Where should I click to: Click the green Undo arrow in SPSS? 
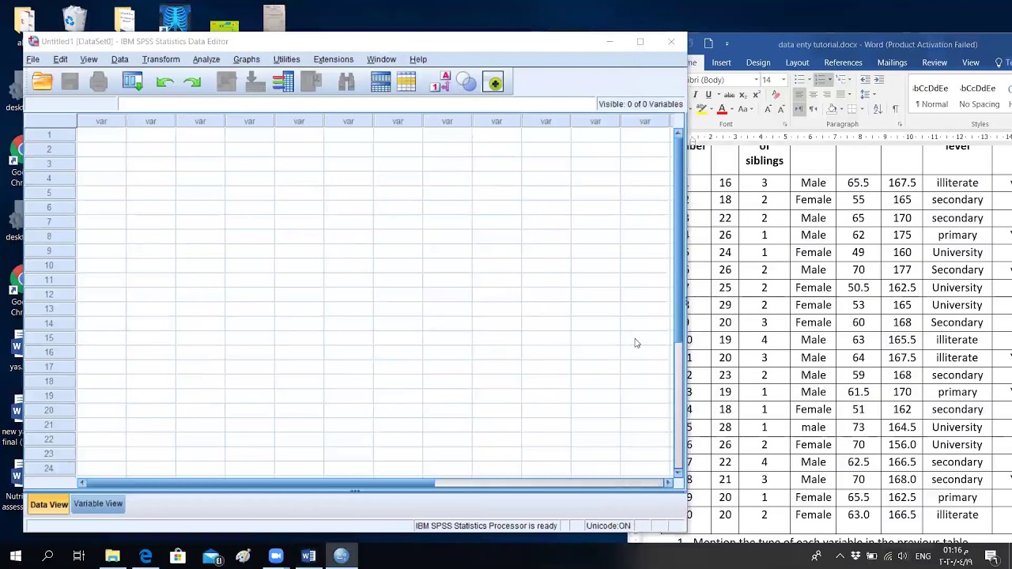pyautogui.click(x=164, y=81)
